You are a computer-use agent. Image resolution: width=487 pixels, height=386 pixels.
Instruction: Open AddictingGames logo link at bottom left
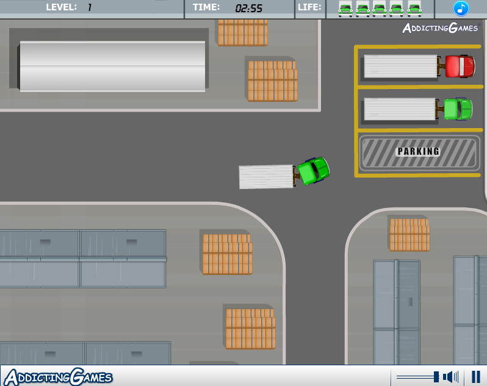tap(58, 377)
